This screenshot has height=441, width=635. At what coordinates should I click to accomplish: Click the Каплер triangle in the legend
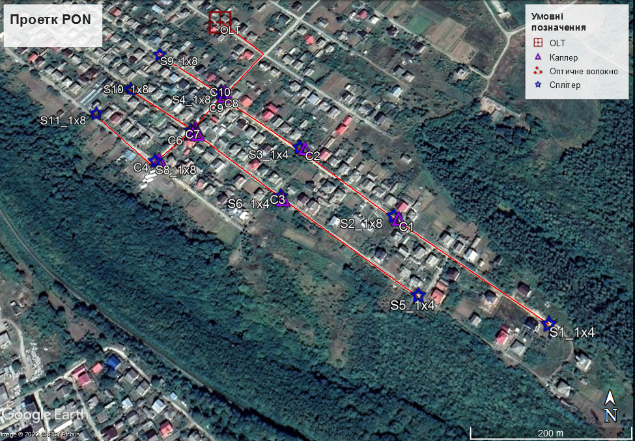538,57
